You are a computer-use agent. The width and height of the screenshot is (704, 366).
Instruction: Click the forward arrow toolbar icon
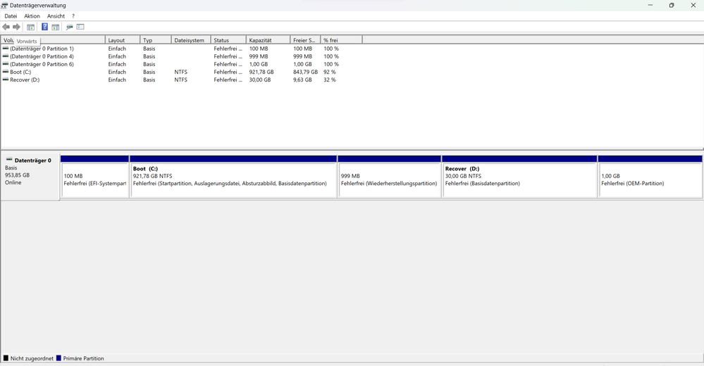click(16, 27)
